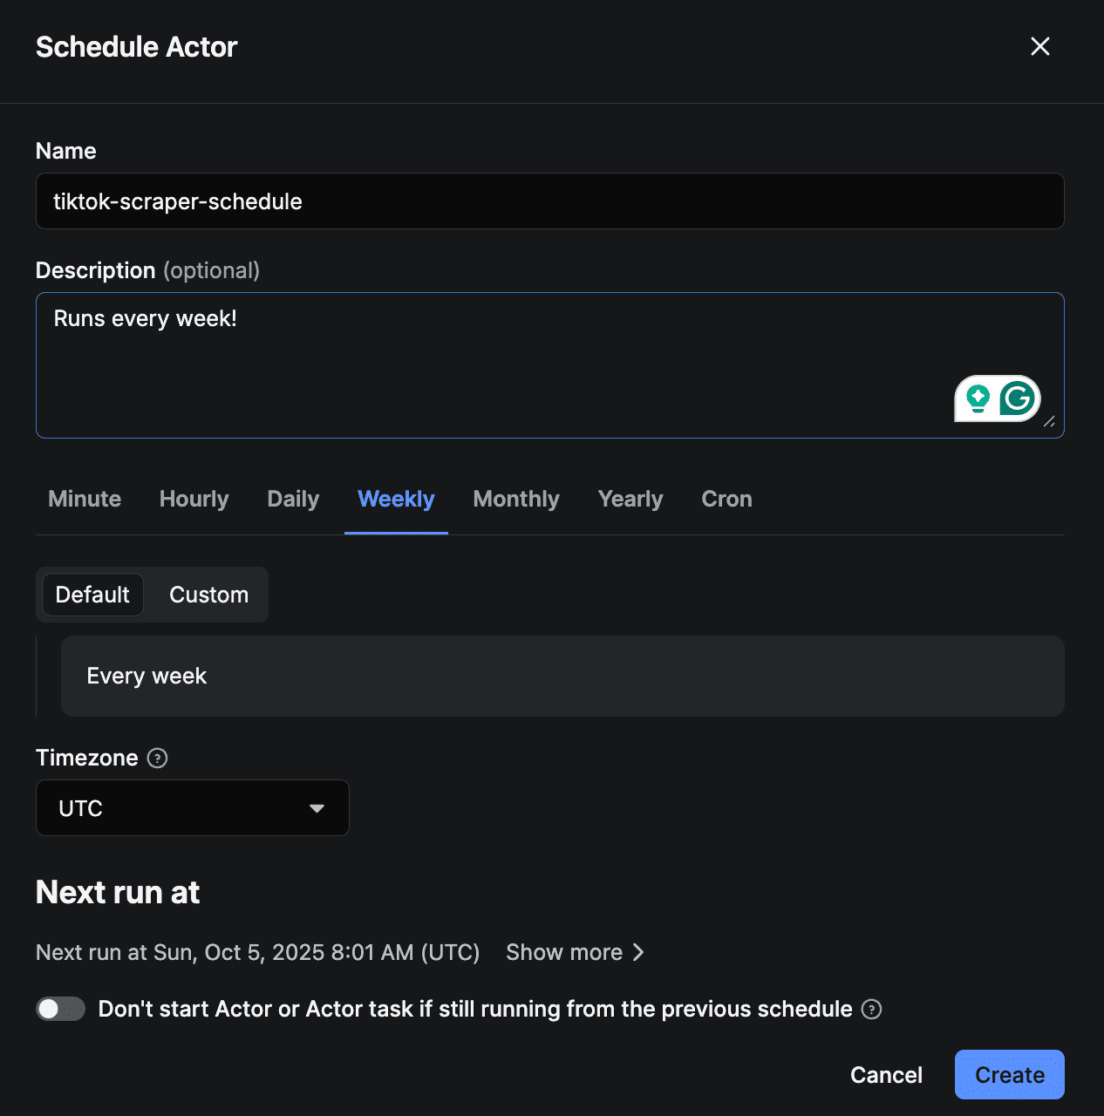Viewport: 1104px width, 1116px height.
Task: Switch schedule mode to Custom
Action: pyautogui.click(x=208, y=595)
